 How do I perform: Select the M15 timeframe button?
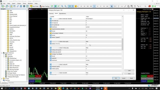point(88,6)
